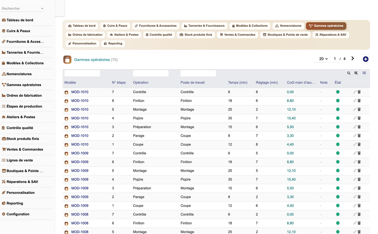This screenshot has width=378, height=234.
Task: Click model icon beside MOD-1010 step 7
Action: click(66, 92)
